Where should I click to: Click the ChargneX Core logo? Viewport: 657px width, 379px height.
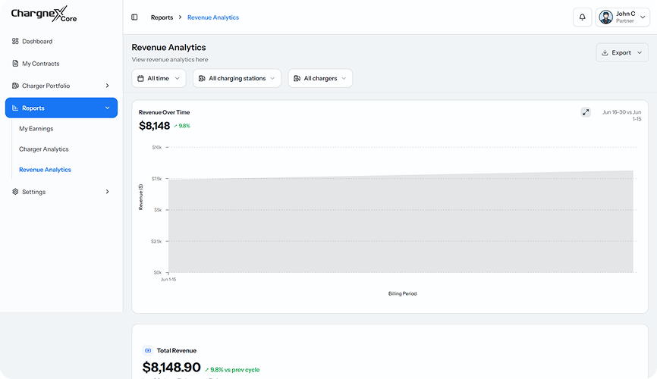(43, 14)
